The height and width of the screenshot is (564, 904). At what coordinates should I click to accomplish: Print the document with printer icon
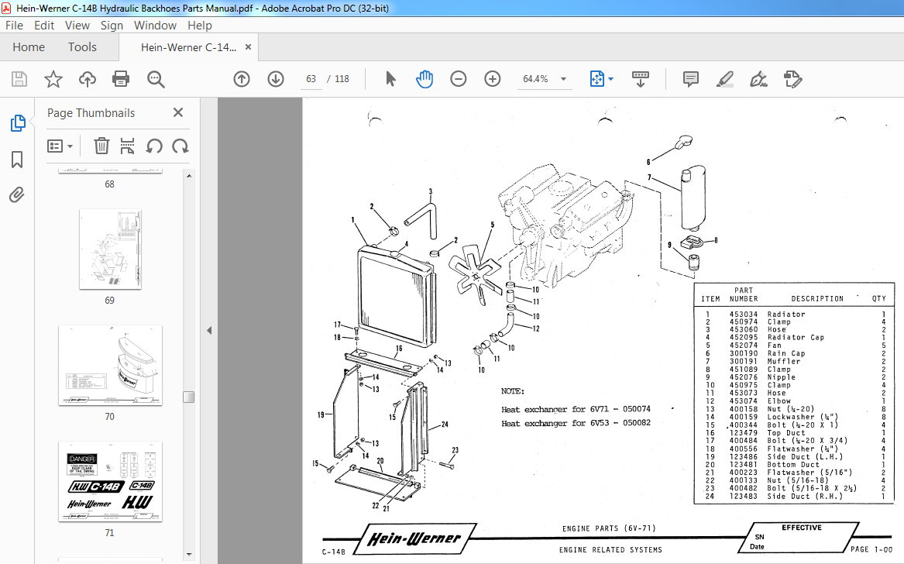tap(121, 79)
